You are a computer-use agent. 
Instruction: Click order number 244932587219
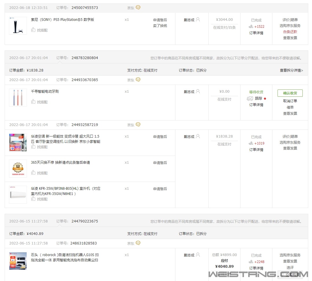[85, 125]
